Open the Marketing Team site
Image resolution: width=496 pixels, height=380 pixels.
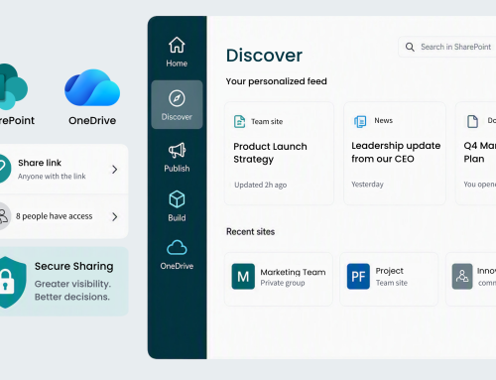click(x=279, y=279)
